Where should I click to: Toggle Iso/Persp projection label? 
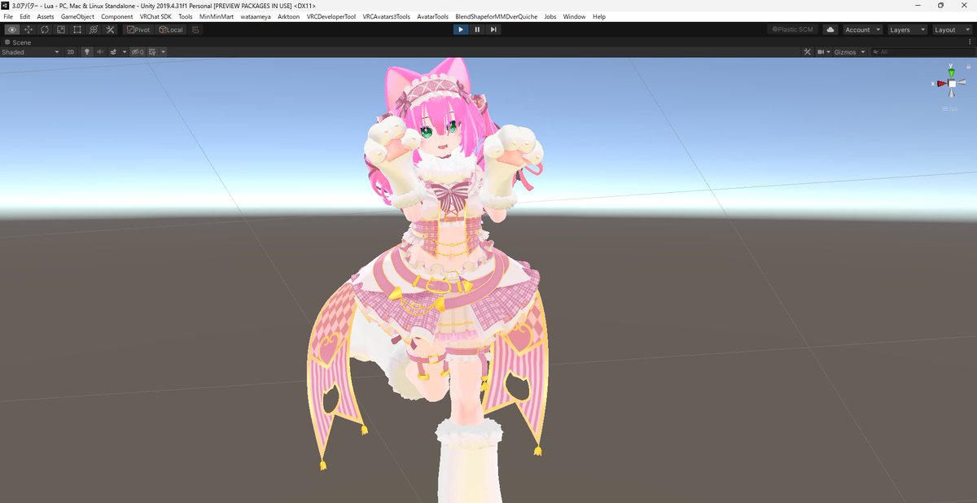coord(951,109)
